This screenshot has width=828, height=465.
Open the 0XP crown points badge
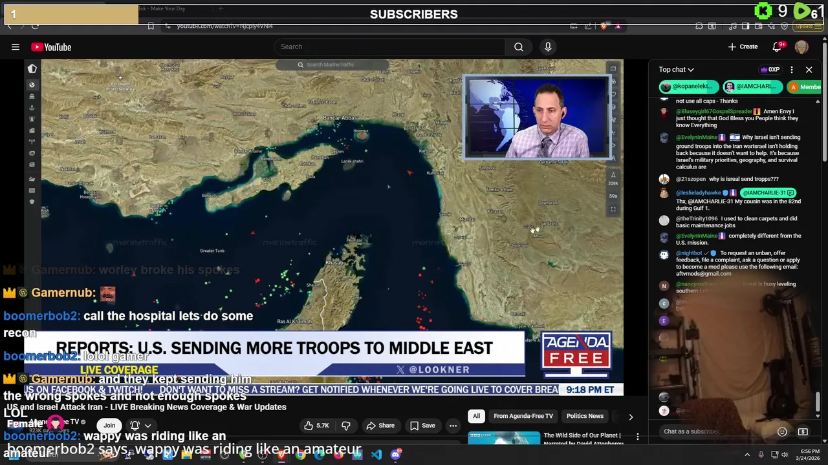coord(770,69)
